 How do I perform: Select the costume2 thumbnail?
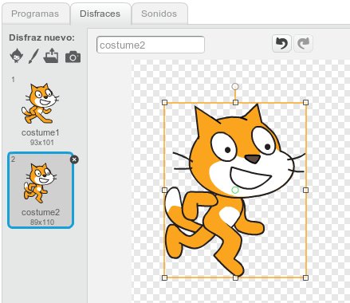(41, 190)
